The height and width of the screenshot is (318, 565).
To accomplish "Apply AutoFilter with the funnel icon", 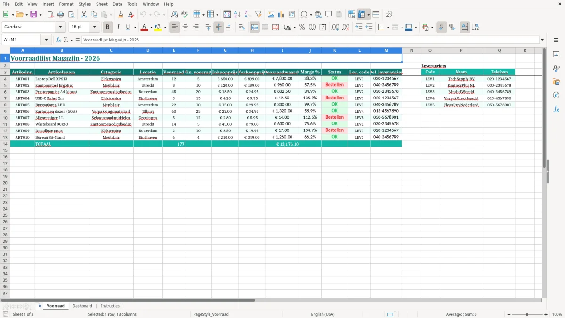I will click(258, 15).
